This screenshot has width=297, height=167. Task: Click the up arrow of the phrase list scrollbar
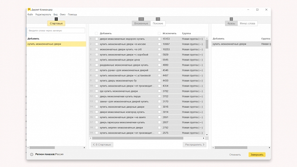tap(207, 38)
